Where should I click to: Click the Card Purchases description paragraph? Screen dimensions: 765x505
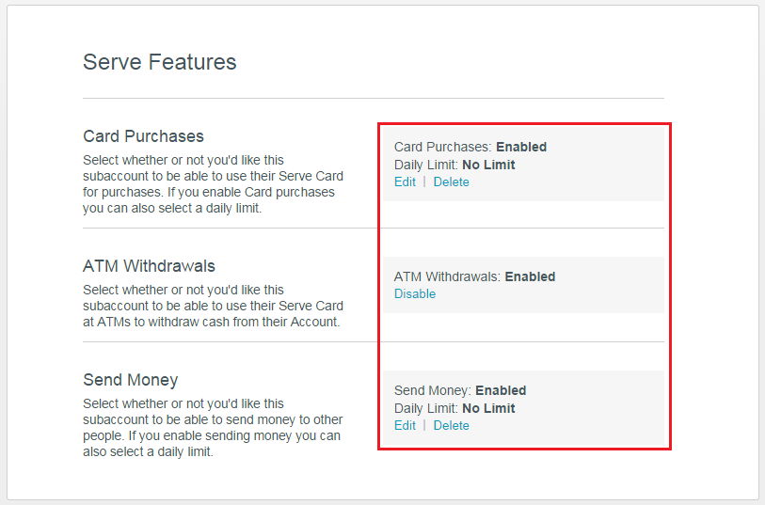213,185
